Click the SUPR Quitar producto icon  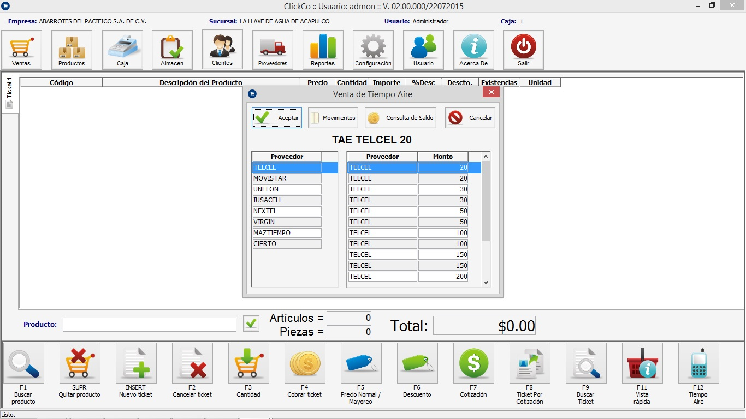point(80,363)
